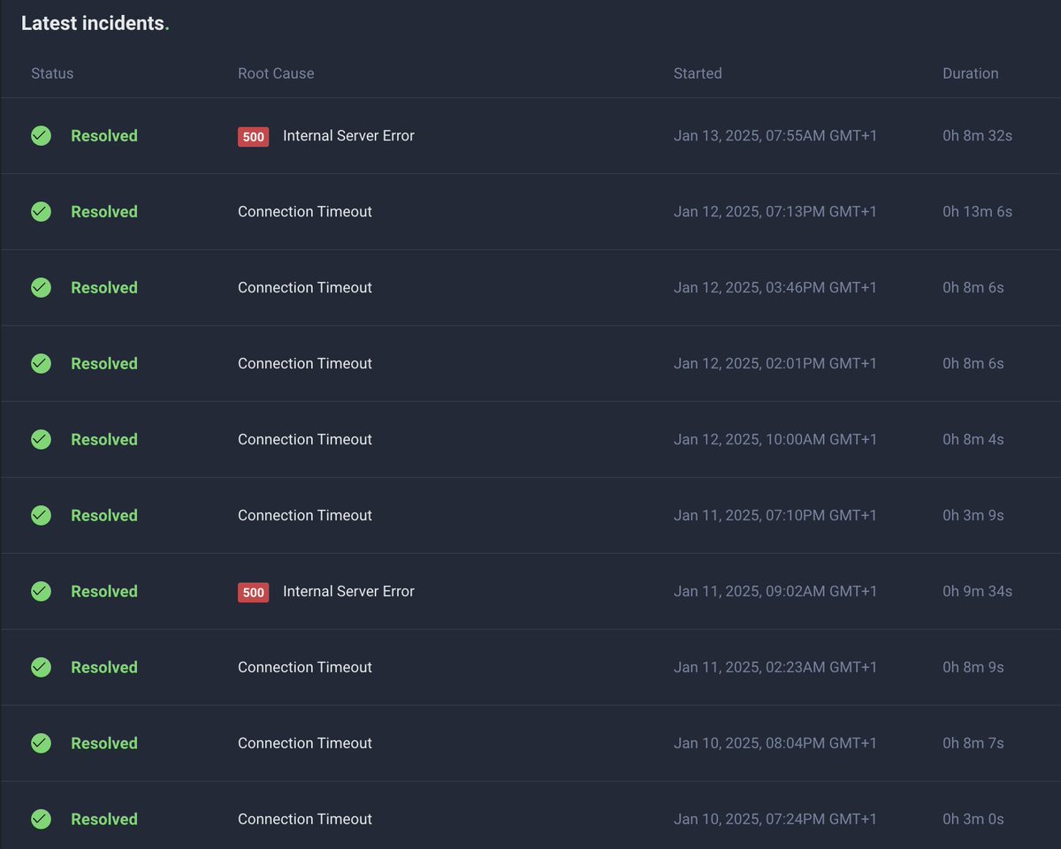Image resolution: width=1061 pixels, height=849 pixels.
Task: Click the 500 badge on Jan 11 09:02AM incident
Action: click(x=253, y=592)
